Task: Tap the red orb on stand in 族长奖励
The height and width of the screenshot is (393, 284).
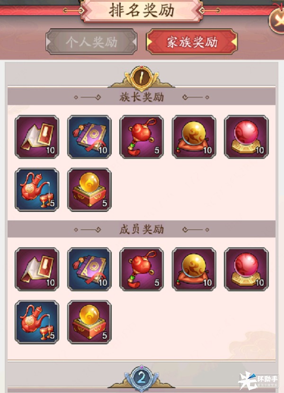Action: [246, 137]
